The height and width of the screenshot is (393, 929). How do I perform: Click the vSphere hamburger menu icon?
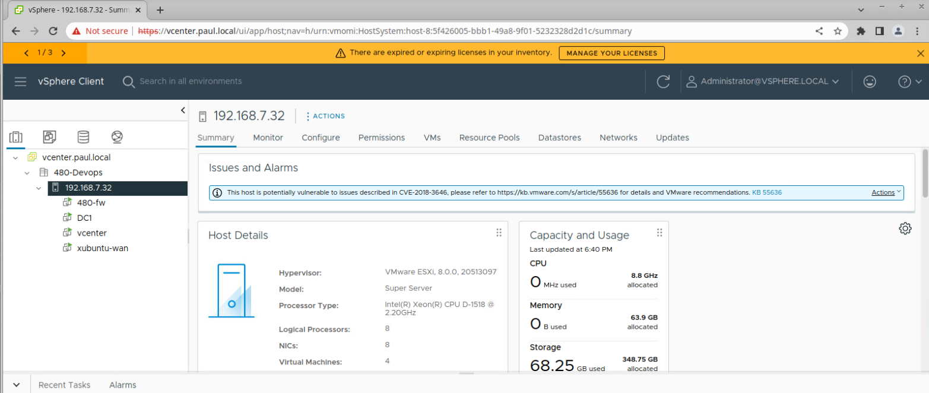(x=21, y=82)
